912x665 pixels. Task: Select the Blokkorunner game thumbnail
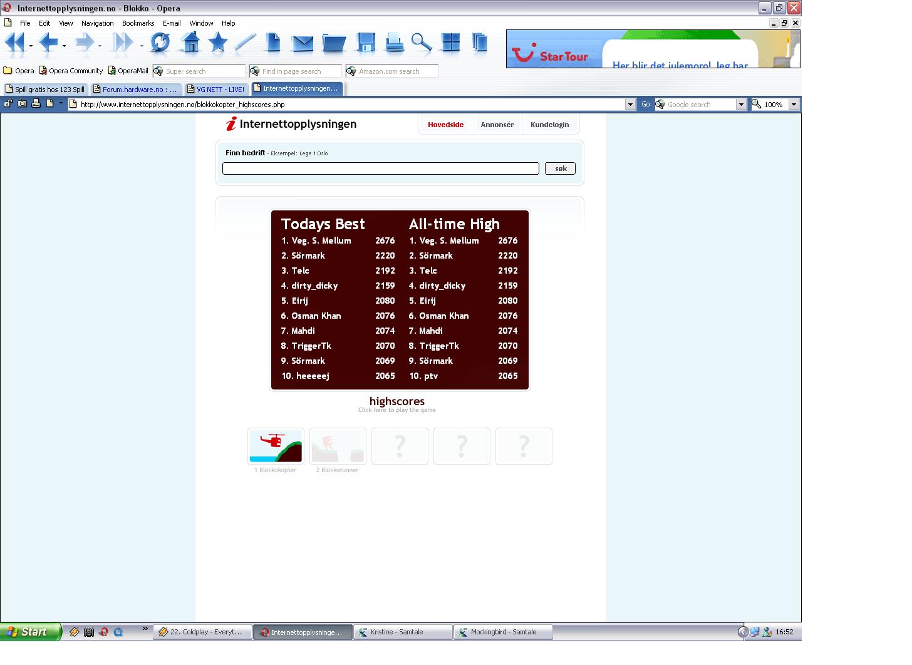coord(338,446)
